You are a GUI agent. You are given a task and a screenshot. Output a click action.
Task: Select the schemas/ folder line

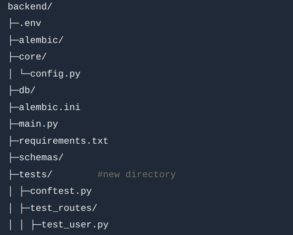click(41, 158)
